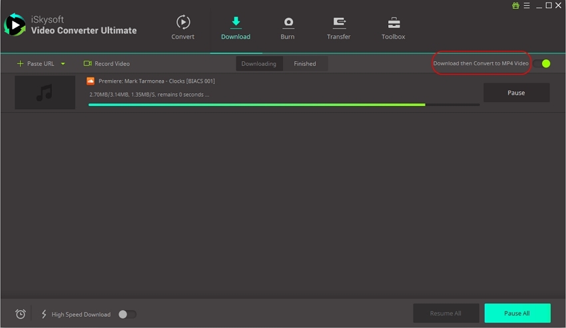Click the Resume All button

(445, 313)
